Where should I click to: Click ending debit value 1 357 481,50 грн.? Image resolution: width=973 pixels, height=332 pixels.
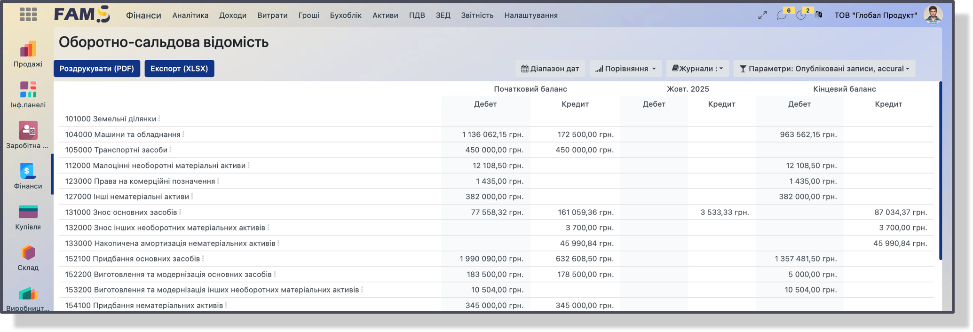[x=806, y=259]
